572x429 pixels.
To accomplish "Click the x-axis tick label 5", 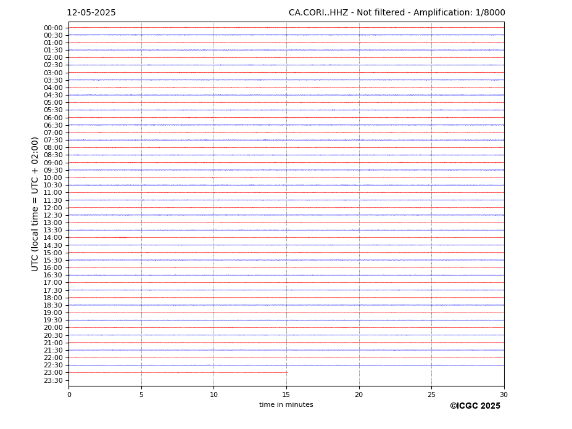I will coord(141,394).
